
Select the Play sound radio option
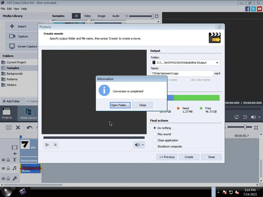(155, 134)
